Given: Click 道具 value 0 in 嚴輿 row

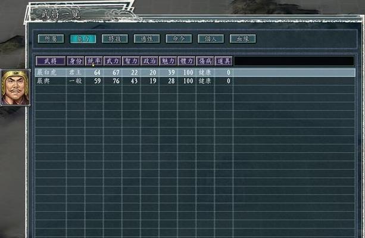Looking at the screenshot, I should (229, 81).
